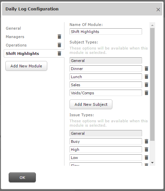Switch to the Managers module
The height and width of the screenshot is (191, 165).
[x=15, y=37]
